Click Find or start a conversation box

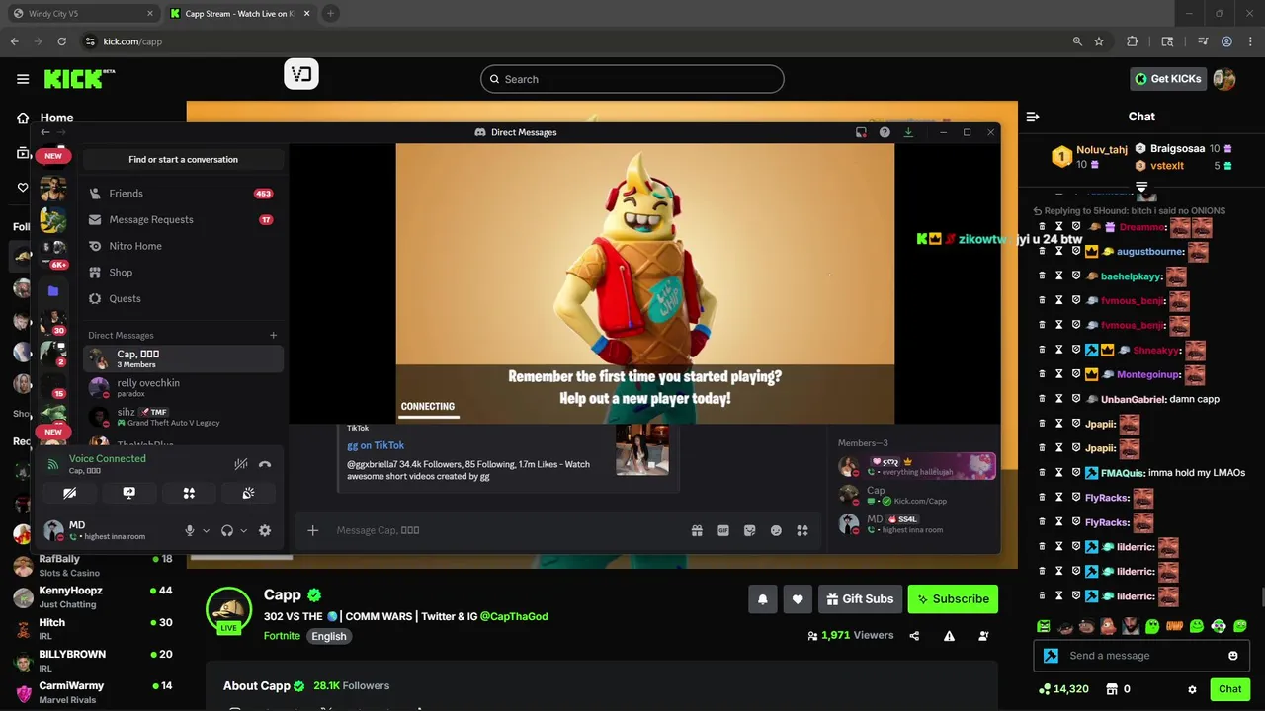click(x=183, y=159)
